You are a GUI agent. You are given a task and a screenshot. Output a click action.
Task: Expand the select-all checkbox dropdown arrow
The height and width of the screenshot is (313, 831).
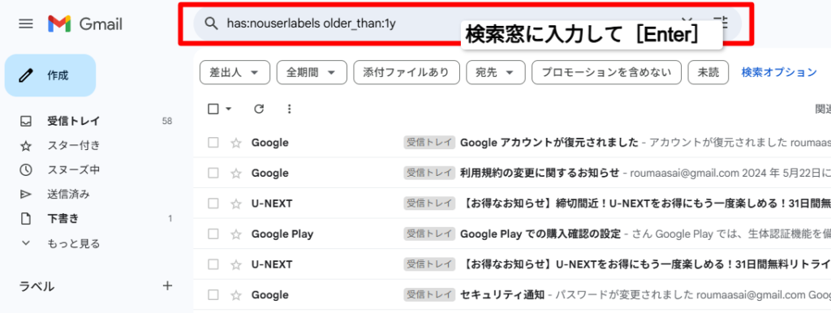coord(228,109)
